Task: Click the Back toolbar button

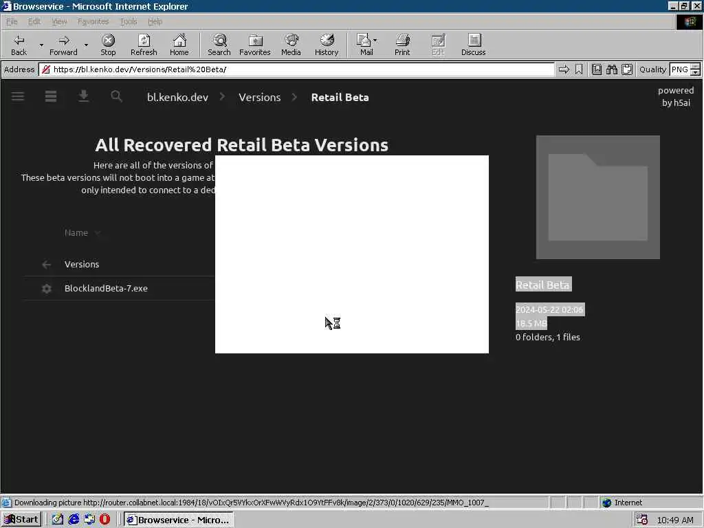Action: tap(19, 45)
